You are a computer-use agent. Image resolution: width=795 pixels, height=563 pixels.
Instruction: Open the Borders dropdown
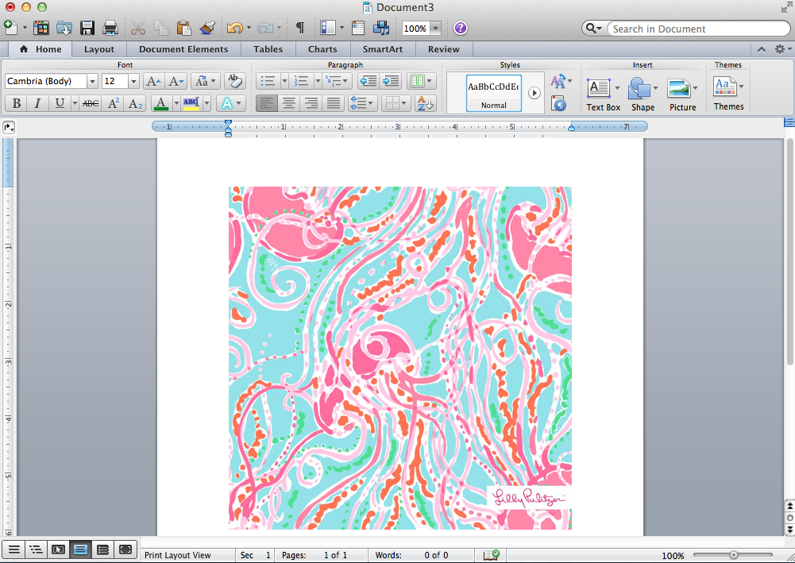(395, 103)
